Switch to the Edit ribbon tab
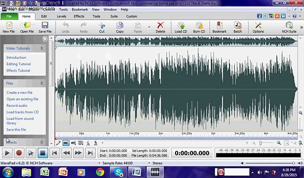The height and width of the screenshot is (178, 304). click(x=44, y=16)
